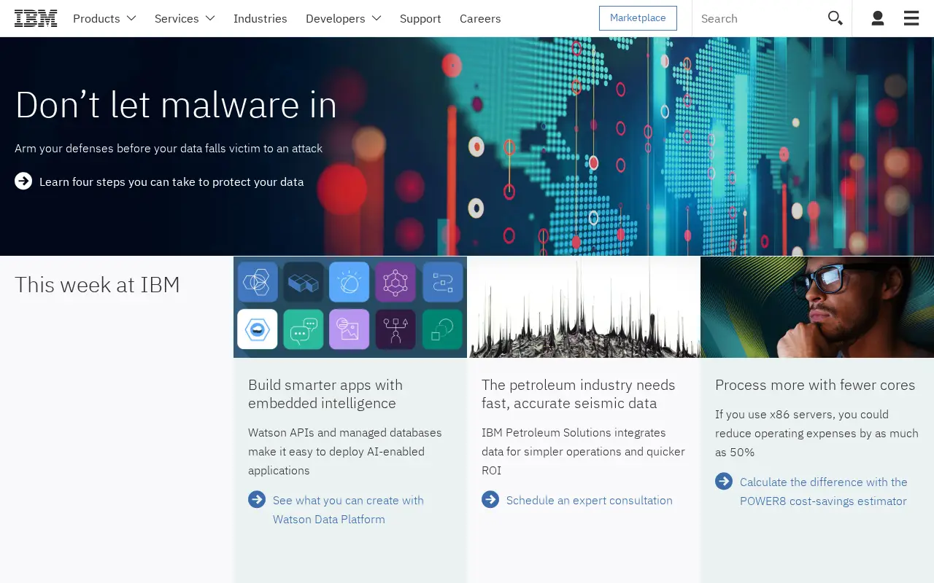Click arrow icon beside Schedule an expert consultation
934x583 pixels.
pyautogui.click(x=490, y=499)
